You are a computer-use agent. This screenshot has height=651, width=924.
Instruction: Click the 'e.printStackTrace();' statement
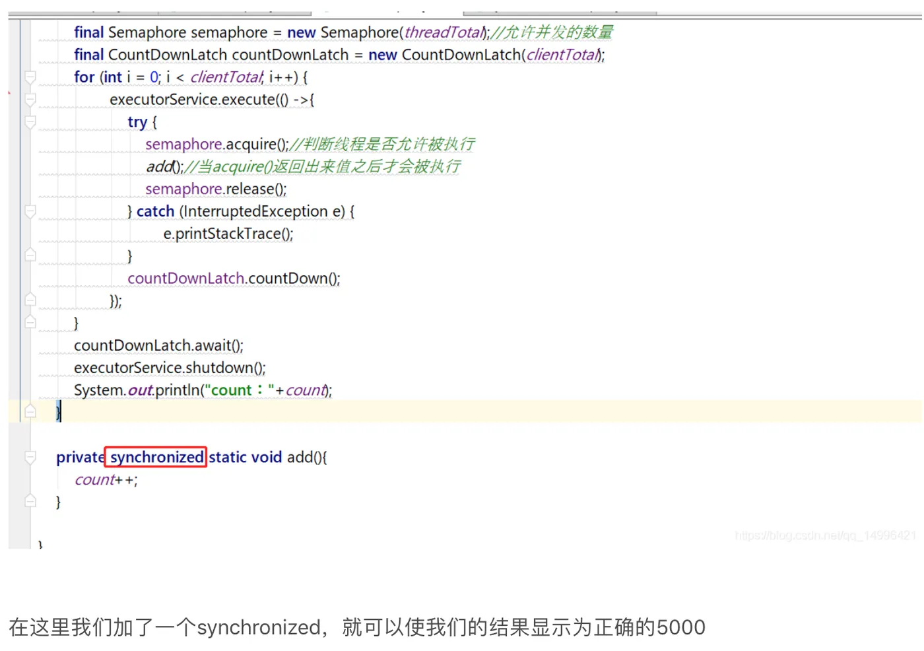tap(228, 234)
